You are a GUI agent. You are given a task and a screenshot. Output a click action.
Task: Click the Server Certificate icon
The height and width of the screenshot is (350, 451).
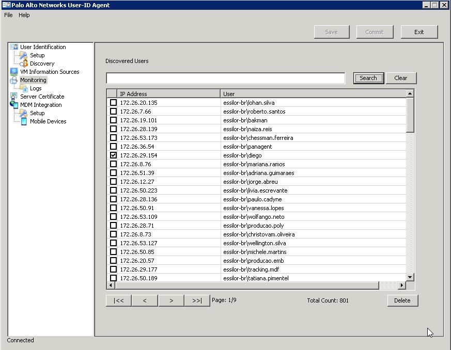click(x=14, y=97)
